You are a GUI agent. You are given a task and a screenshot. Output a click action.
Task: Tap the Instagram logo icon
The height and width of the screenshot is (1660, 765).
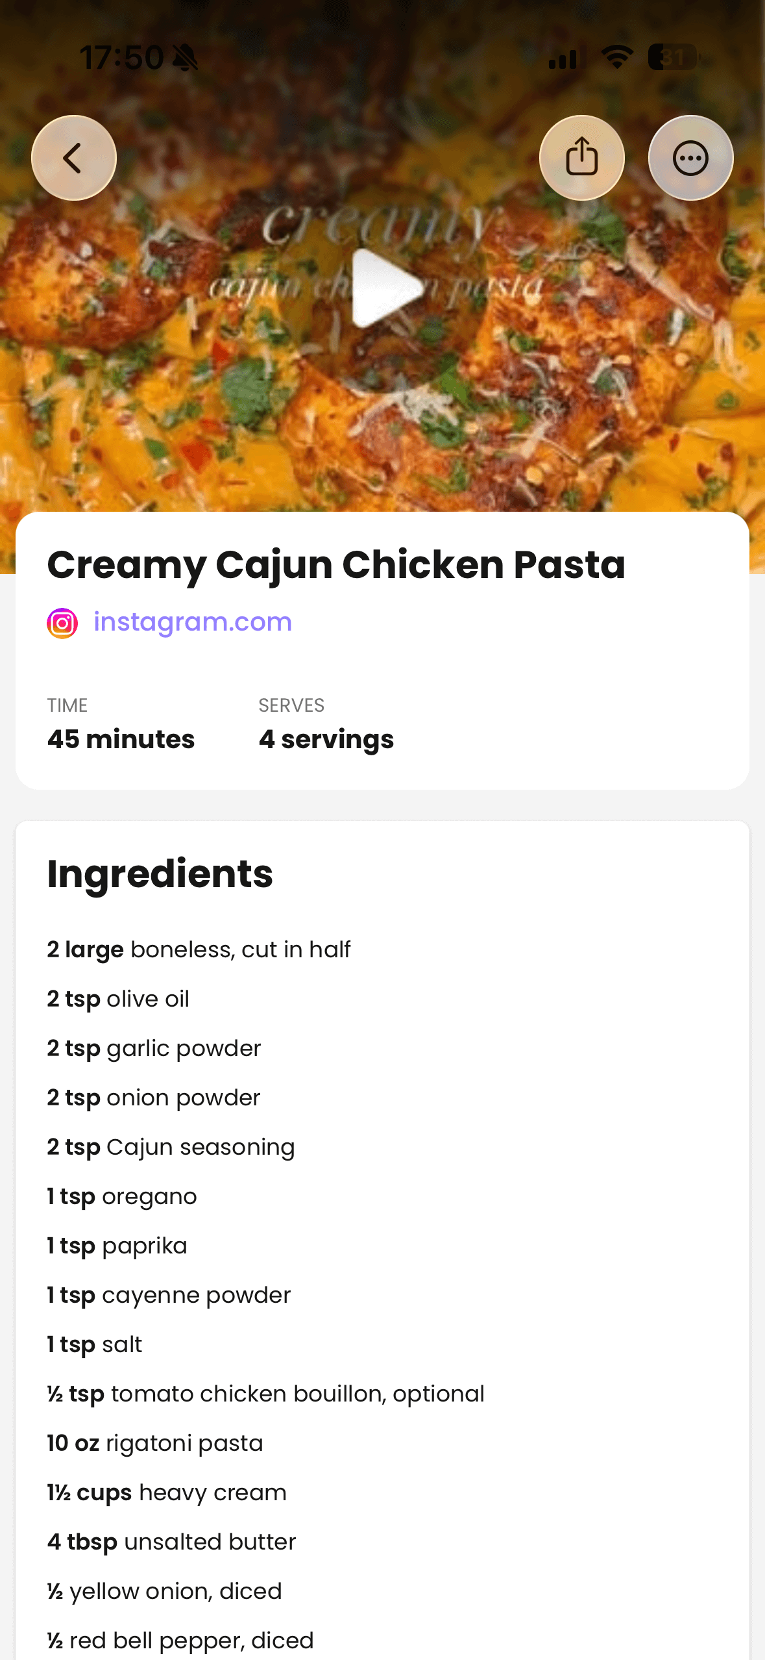coord(62,623)
